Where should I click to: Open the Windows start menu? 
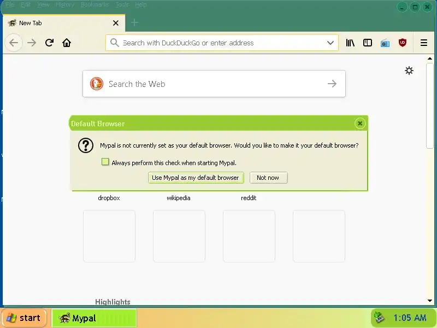23,318
